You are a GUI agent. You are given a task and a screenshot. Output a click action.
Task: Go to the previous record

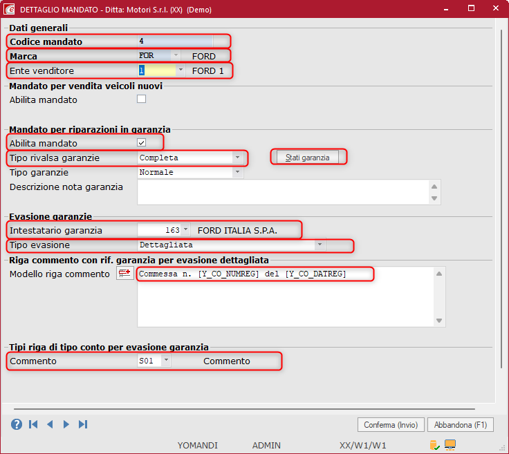click(x=50, y=424)
